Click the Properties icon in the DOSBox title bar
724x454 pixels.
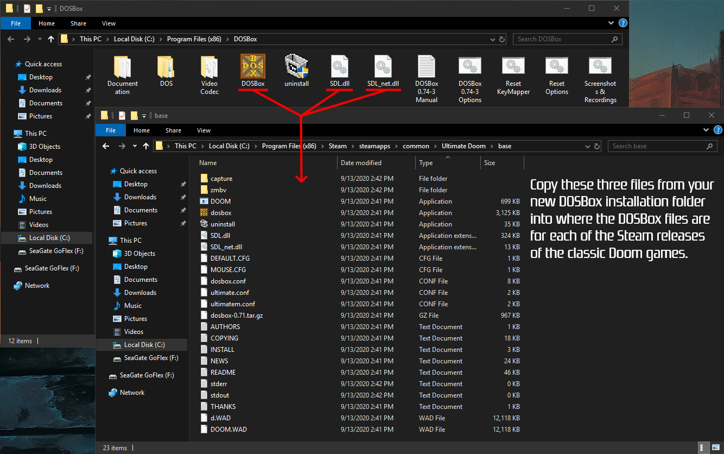(x=27, y=9)
